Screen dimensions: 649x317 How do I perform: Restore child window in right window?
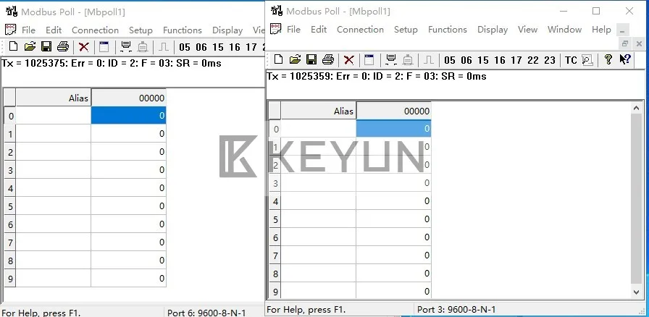click(x=625, y=43)
